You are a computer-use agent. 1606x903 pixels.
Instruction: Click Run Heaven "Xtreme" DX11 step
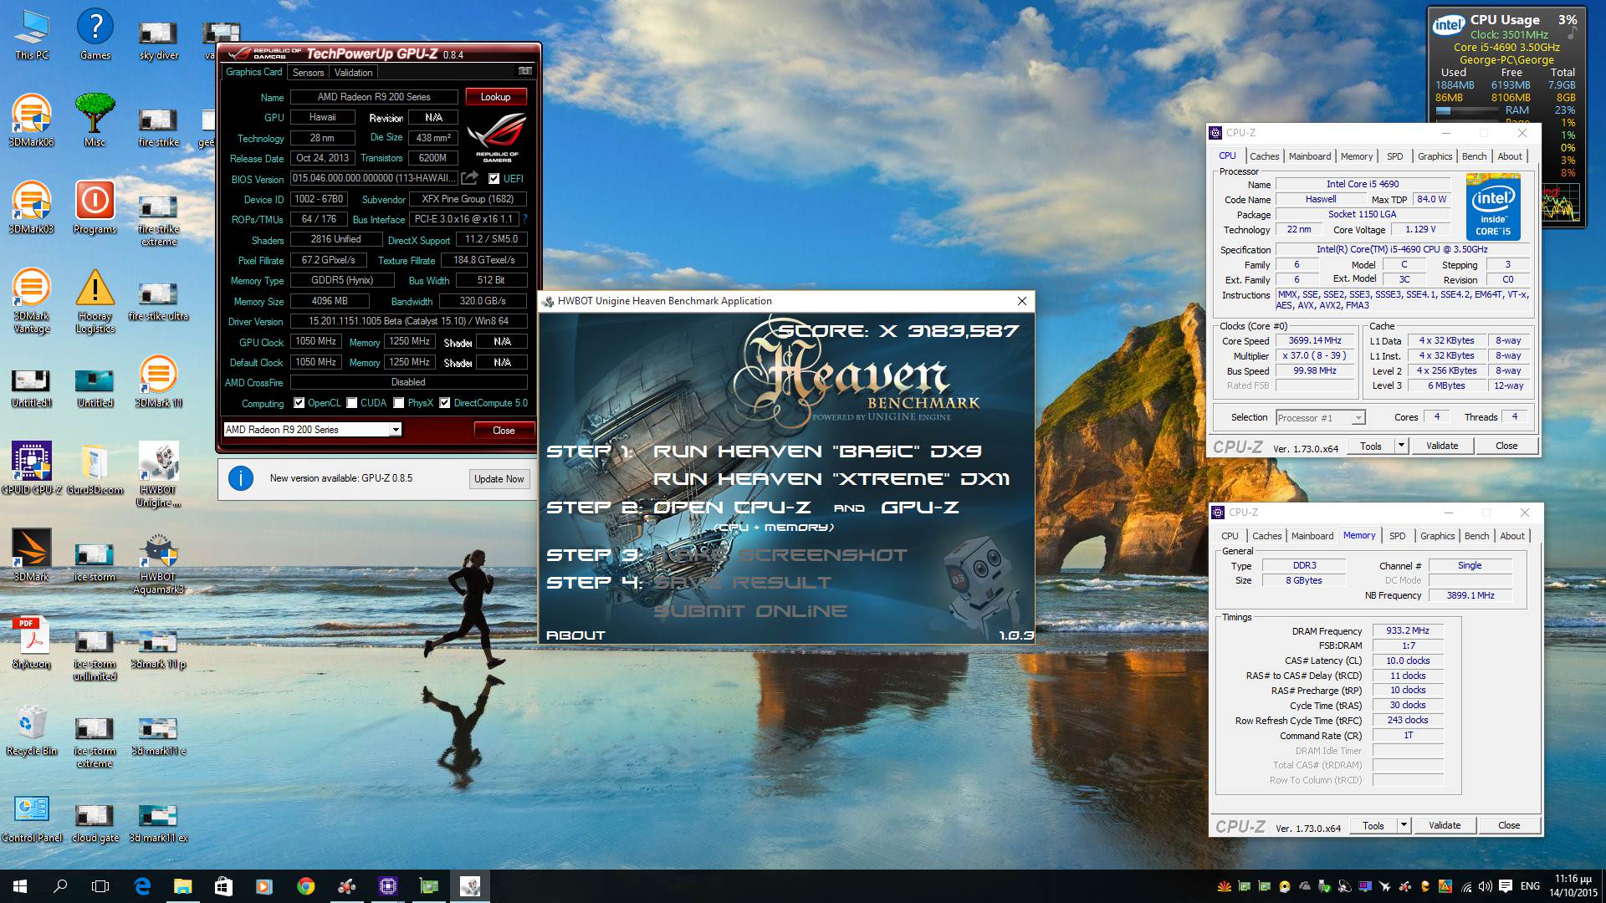831,479
